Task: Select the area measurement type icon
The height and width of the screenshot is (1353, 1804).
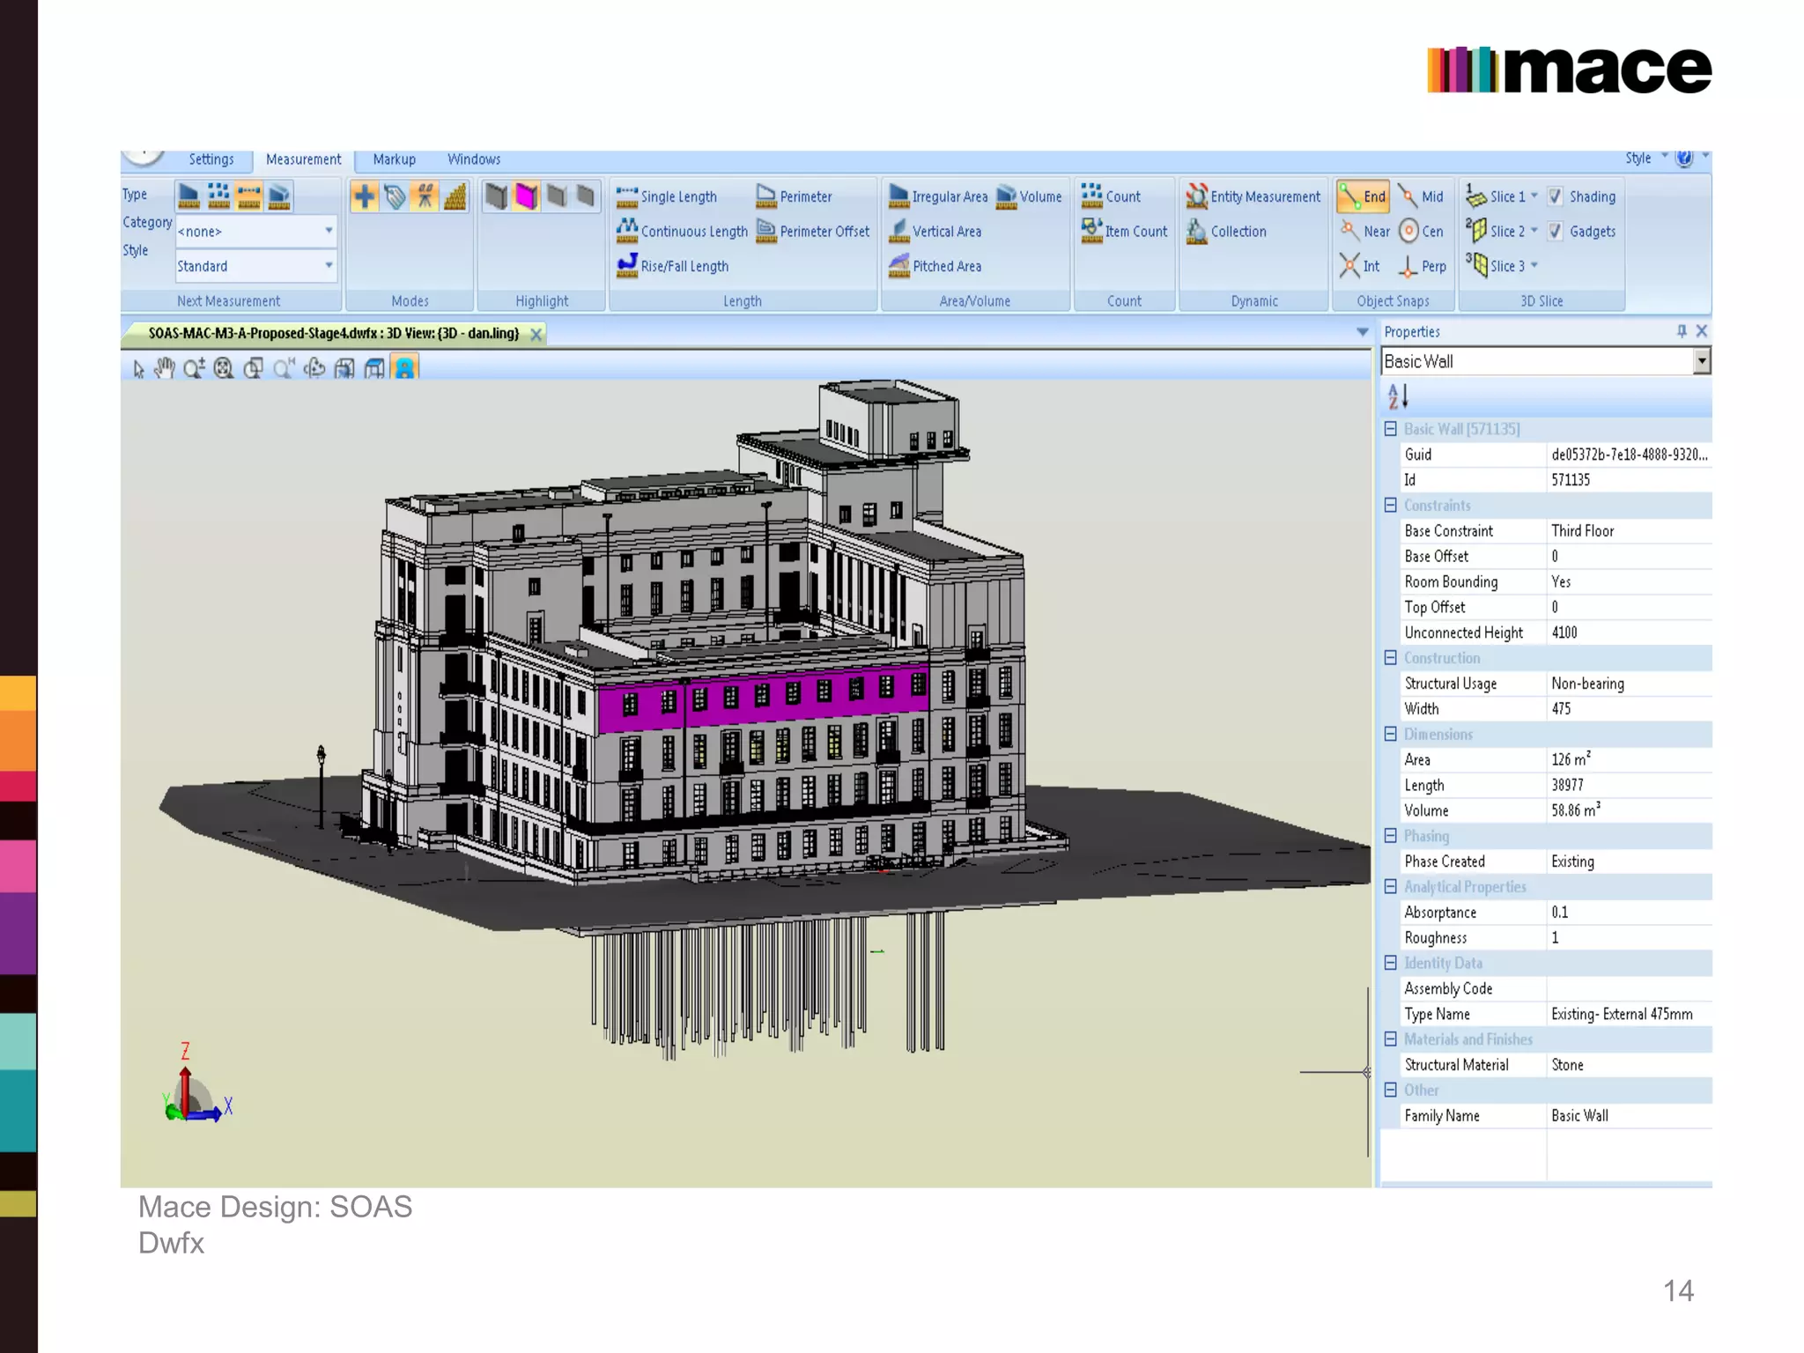Action: click(x=189, y=196)
